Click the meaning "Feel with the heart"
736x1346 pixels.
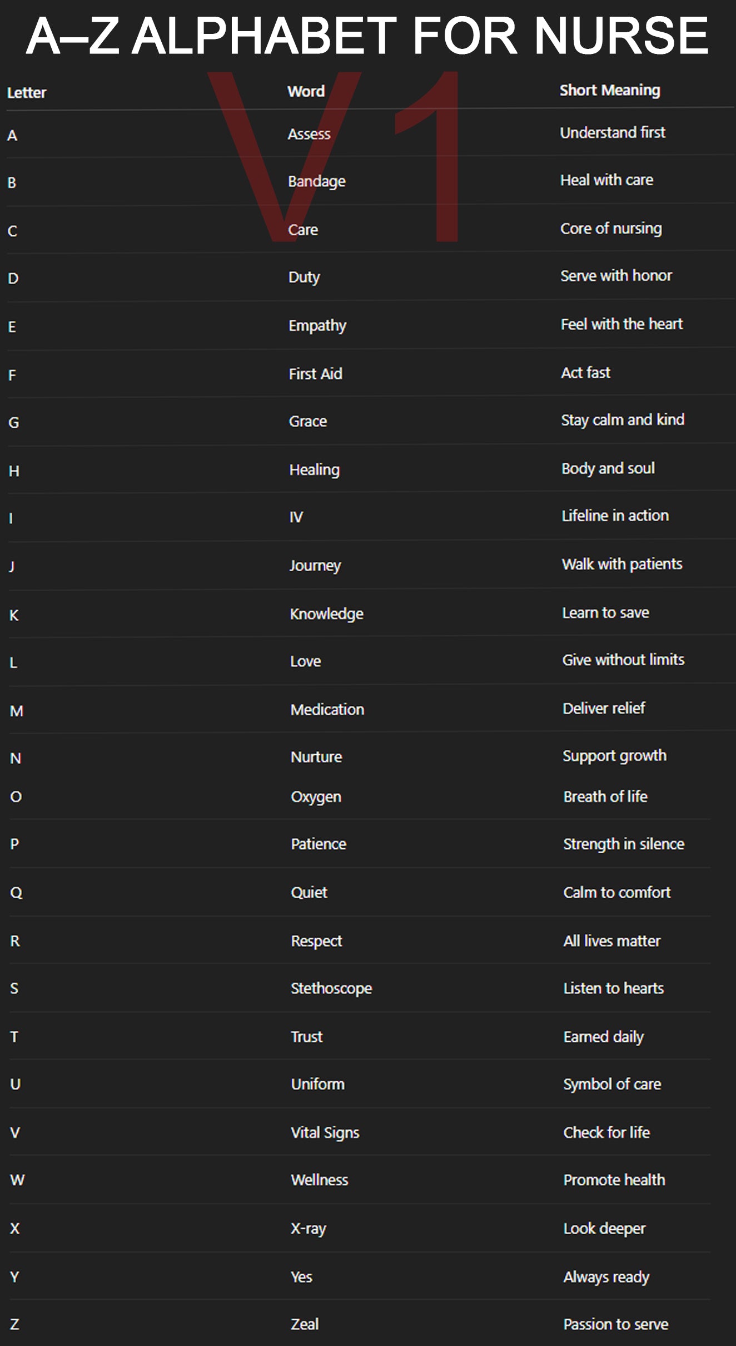[621, 324]
